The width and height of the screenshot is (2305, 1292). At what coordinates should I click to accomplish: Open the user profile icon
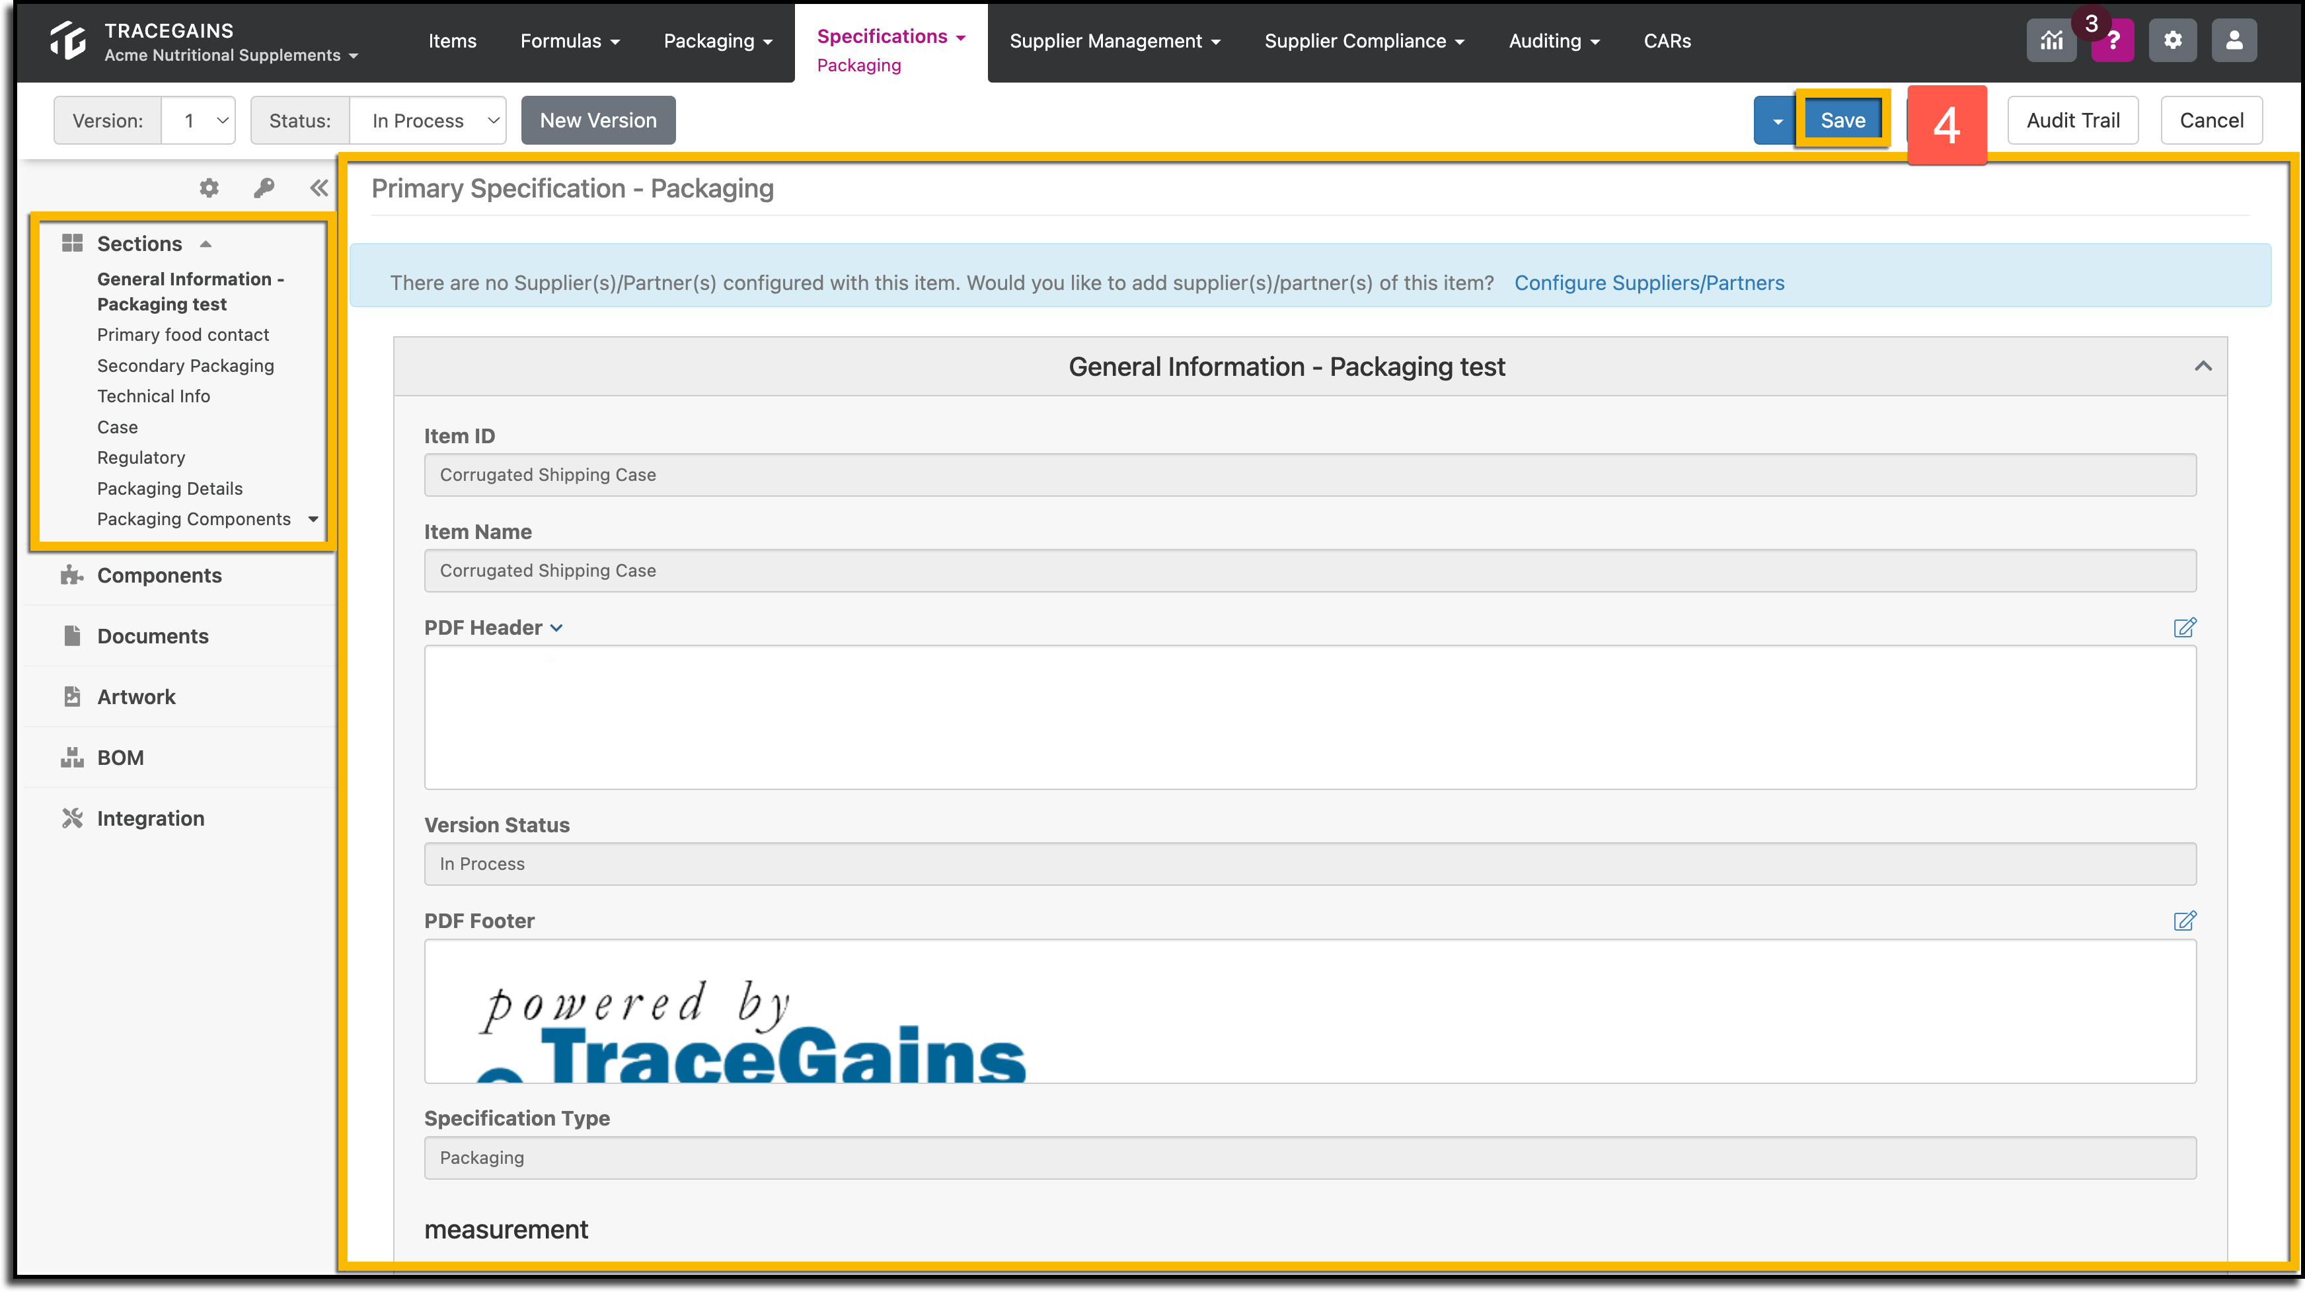pos(2234,40)
